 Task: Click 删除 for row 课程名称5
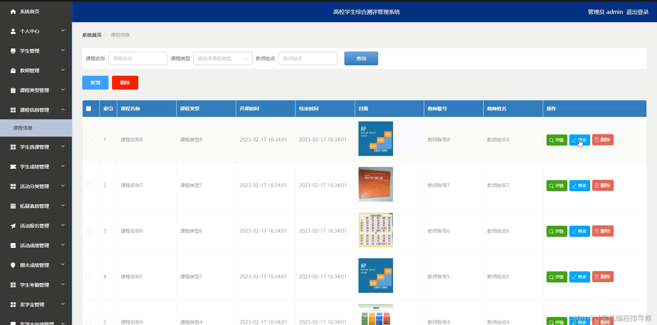(603, 277)
